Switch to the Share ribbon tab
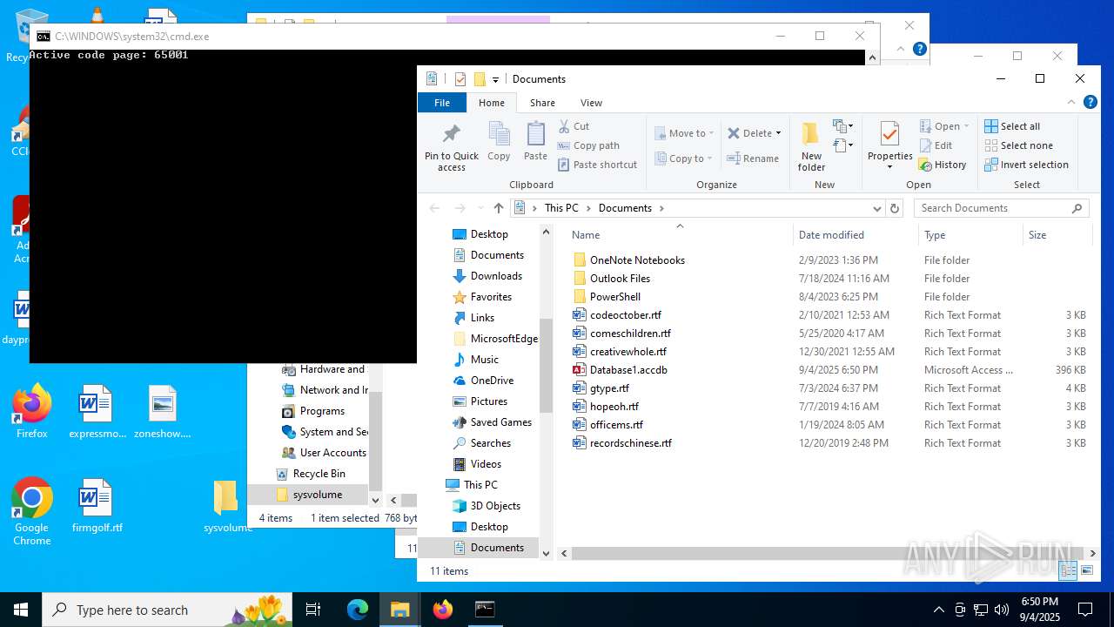Viewport: 1114px width, 627px height. (542, 103)
